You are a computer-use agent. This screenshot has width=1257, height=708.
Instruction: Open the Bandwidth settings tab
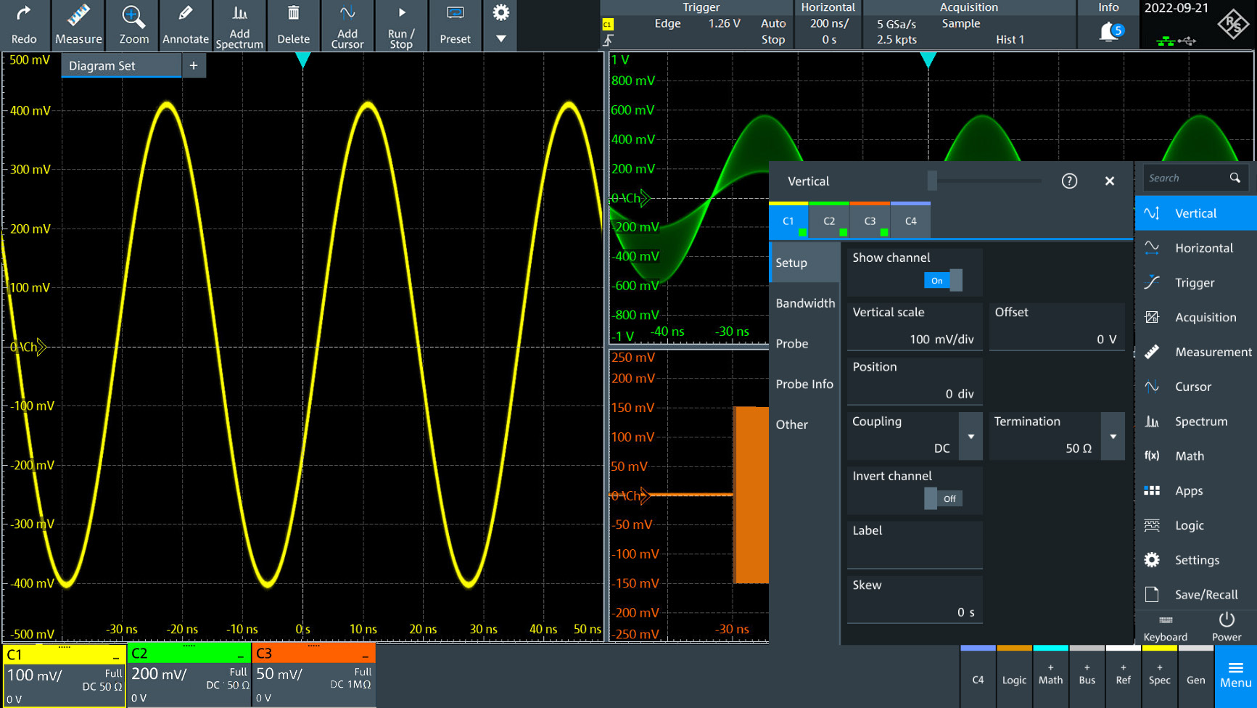click(805, 303)
